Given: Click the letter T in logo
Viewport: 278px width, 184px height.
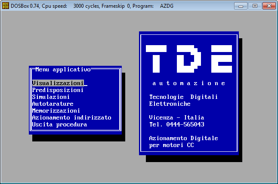Looking at the screenshot, I should (158, 58).
